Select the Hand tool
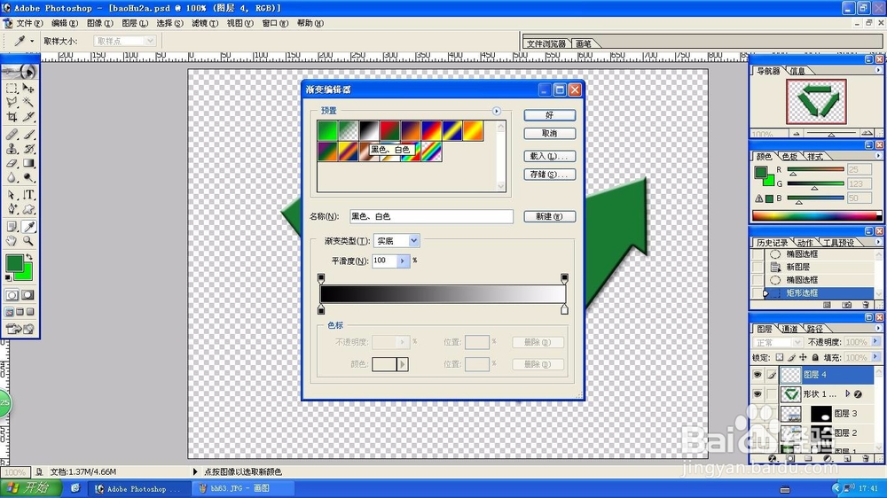 [12, 240]
